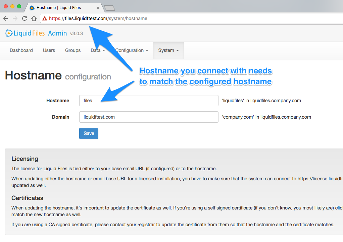Click the Save button
The height and width of the screenshot is (242, 343).
tap(89, 133)
